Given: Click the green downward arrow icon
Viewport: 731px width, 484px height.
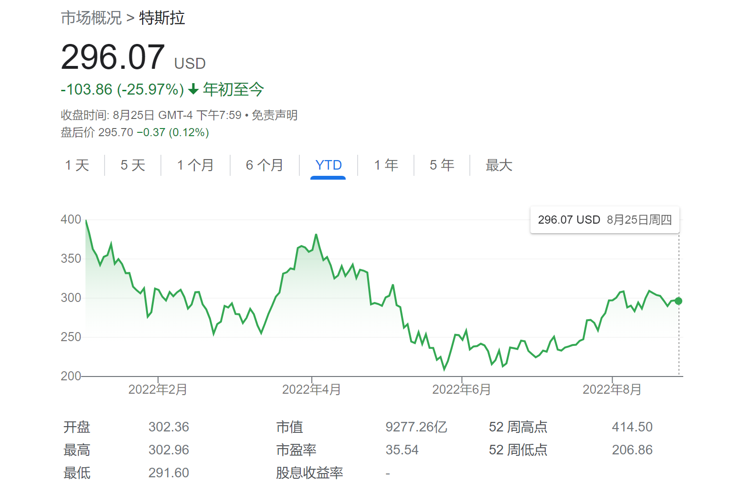Looking at the screenshot, I should click(193, 89).
